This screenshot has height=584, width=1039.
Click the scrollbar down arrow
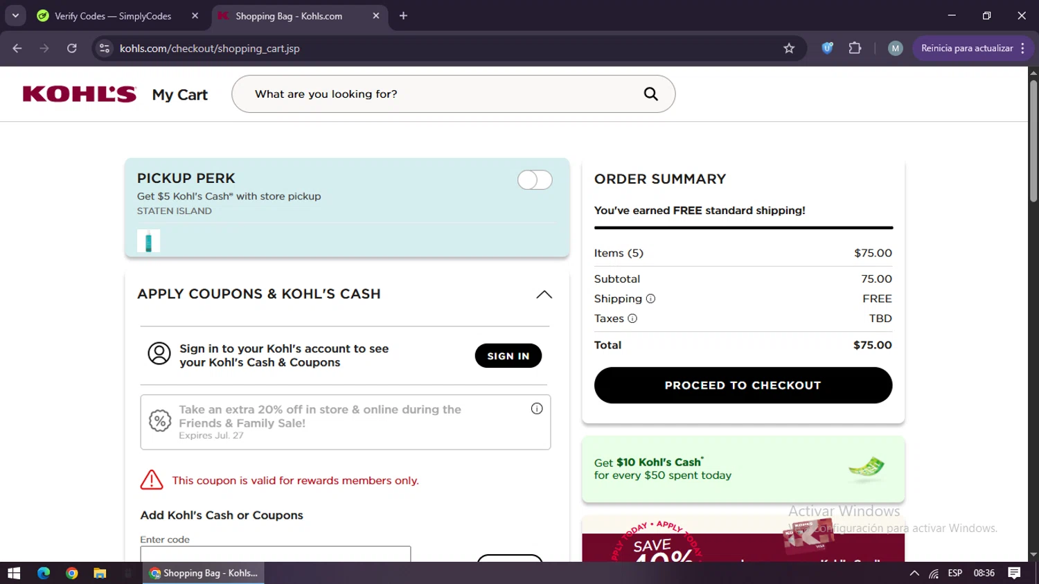point(1033,555)
